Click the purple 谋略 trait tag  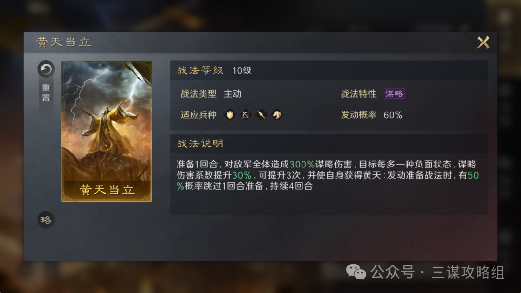tap(394, 94)
